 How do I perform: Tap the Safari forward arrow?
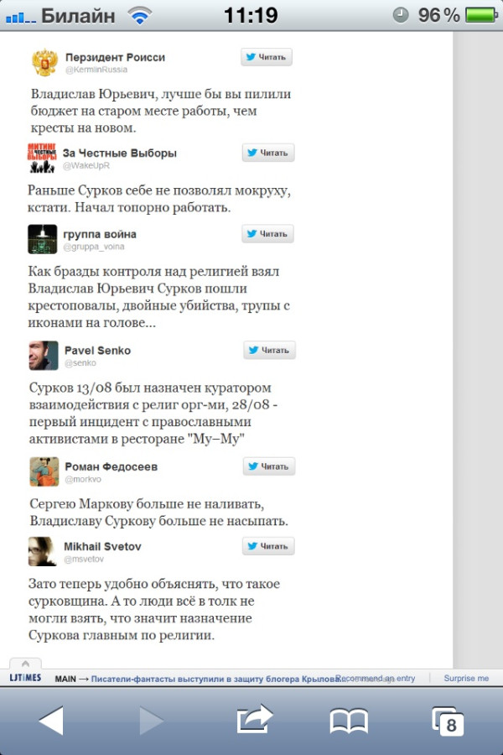click(x=151, y=720)
